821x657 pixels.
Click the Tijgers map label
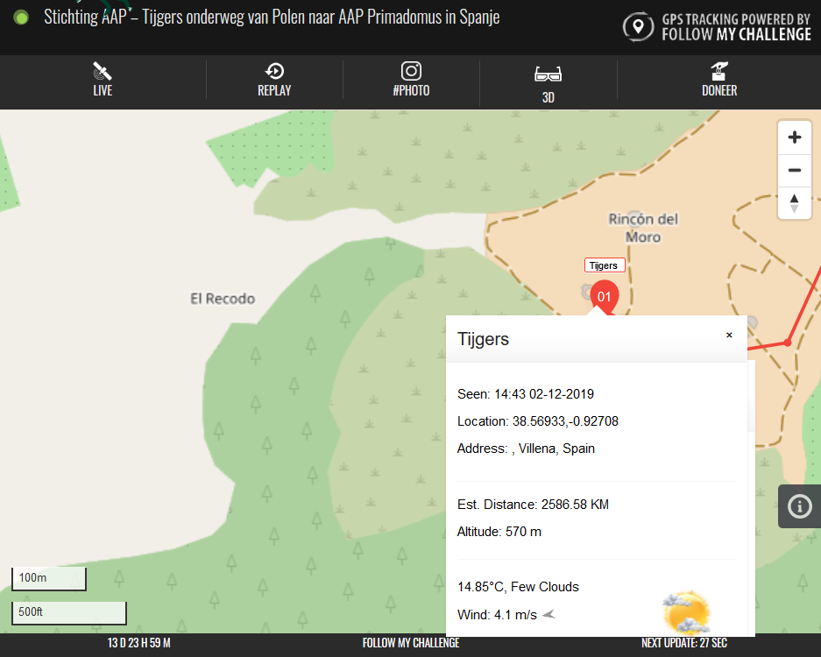pos(605,265)
